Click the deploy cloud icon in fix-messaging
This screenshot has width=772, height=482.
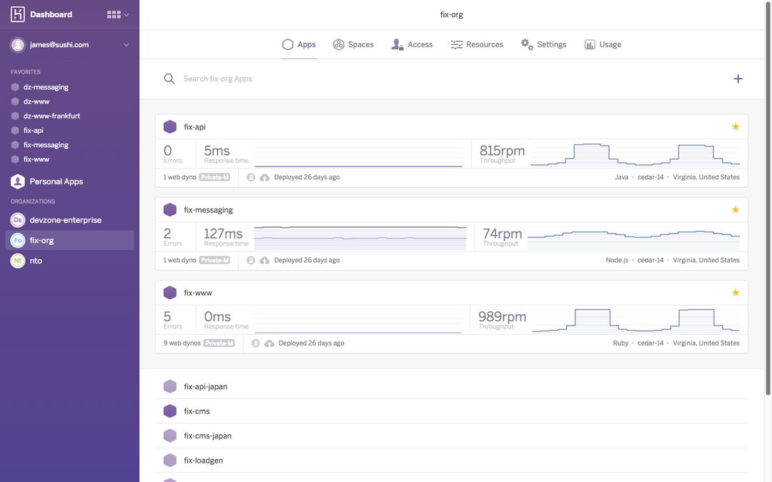(264, 261)
